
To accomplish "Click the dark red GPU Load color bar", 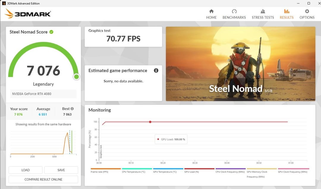I will [x=199, y=169].
